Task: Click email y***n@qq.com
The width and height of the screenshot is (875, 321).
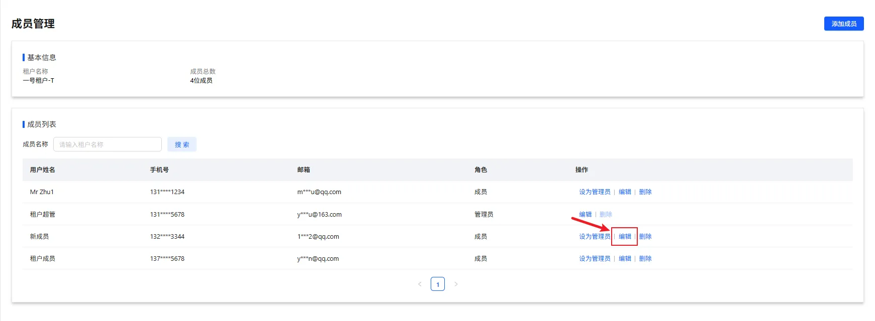Action: pyautogui.click(x=318, y=259)
